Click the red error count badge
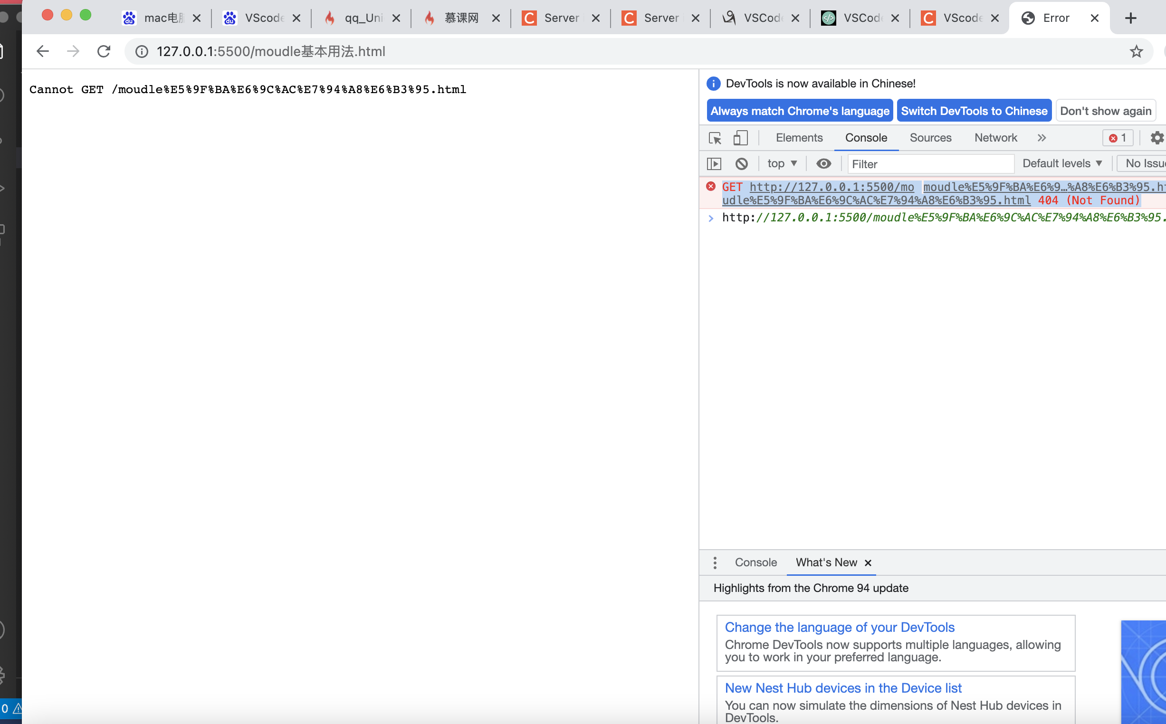The width and height of the screenshot is (1166, 724). pos(1118,138)
